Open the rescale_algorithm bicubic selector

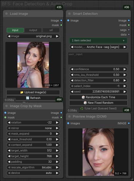[33, 167]
